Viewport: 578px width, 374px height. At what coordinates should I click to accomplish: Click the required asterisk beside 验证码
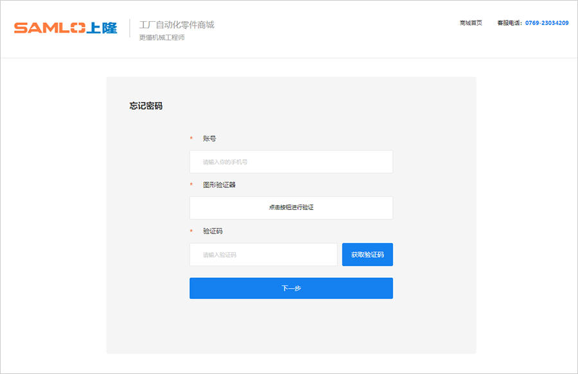click(x=191, y=232)
